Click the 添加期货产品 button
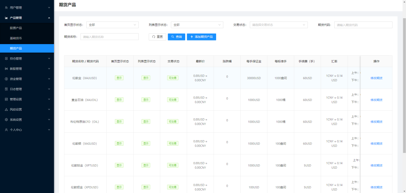Screen dimensions: 406x193 pyautogui.click(x=201, y=37)
